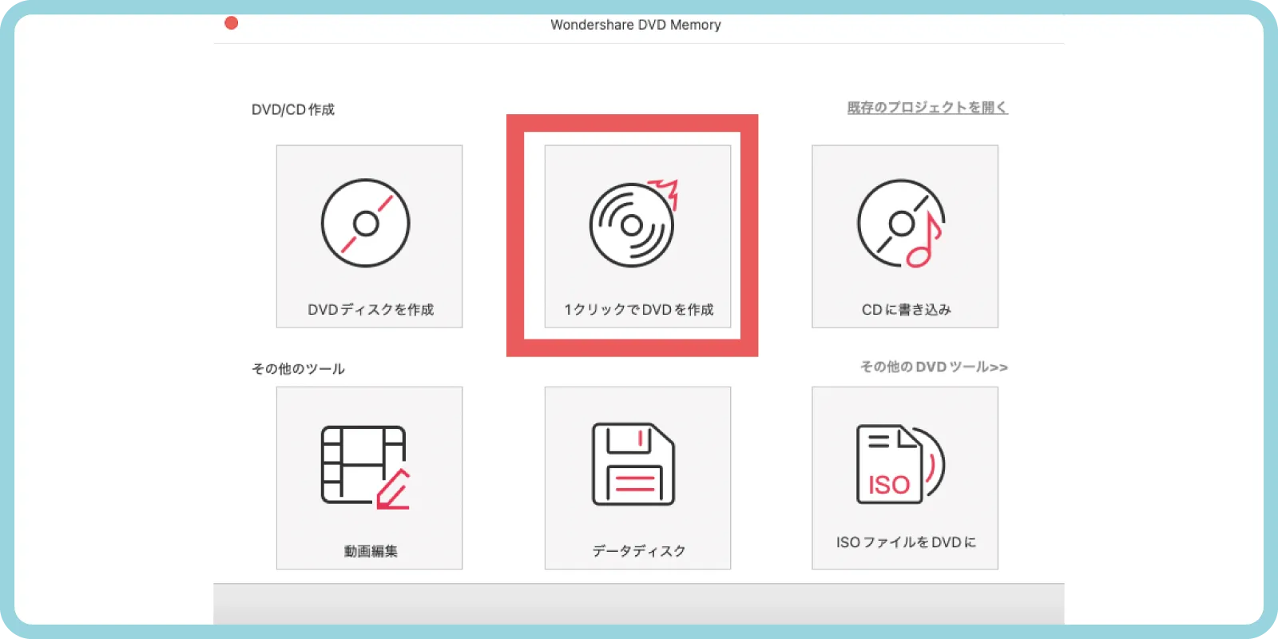Choose the CDに書き込み music disc icon
Screen dimensions: 1278x639
[902, 223]
